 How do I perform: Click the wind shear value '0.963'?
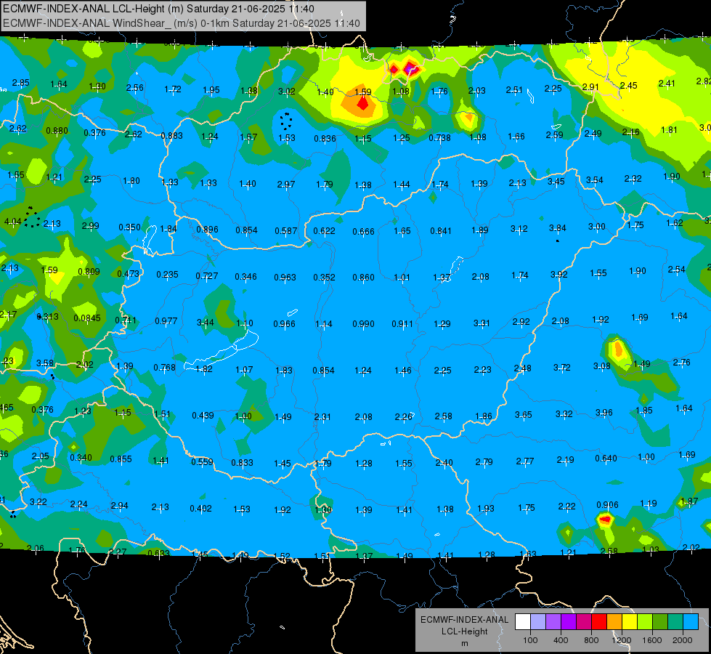pos(285,278)
